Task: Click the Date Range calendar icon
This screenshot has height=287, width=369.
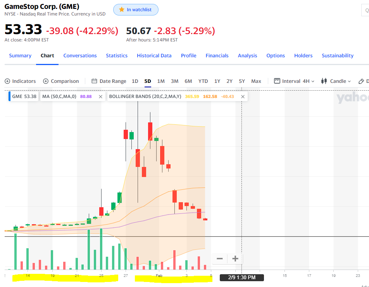Action: 94,81
